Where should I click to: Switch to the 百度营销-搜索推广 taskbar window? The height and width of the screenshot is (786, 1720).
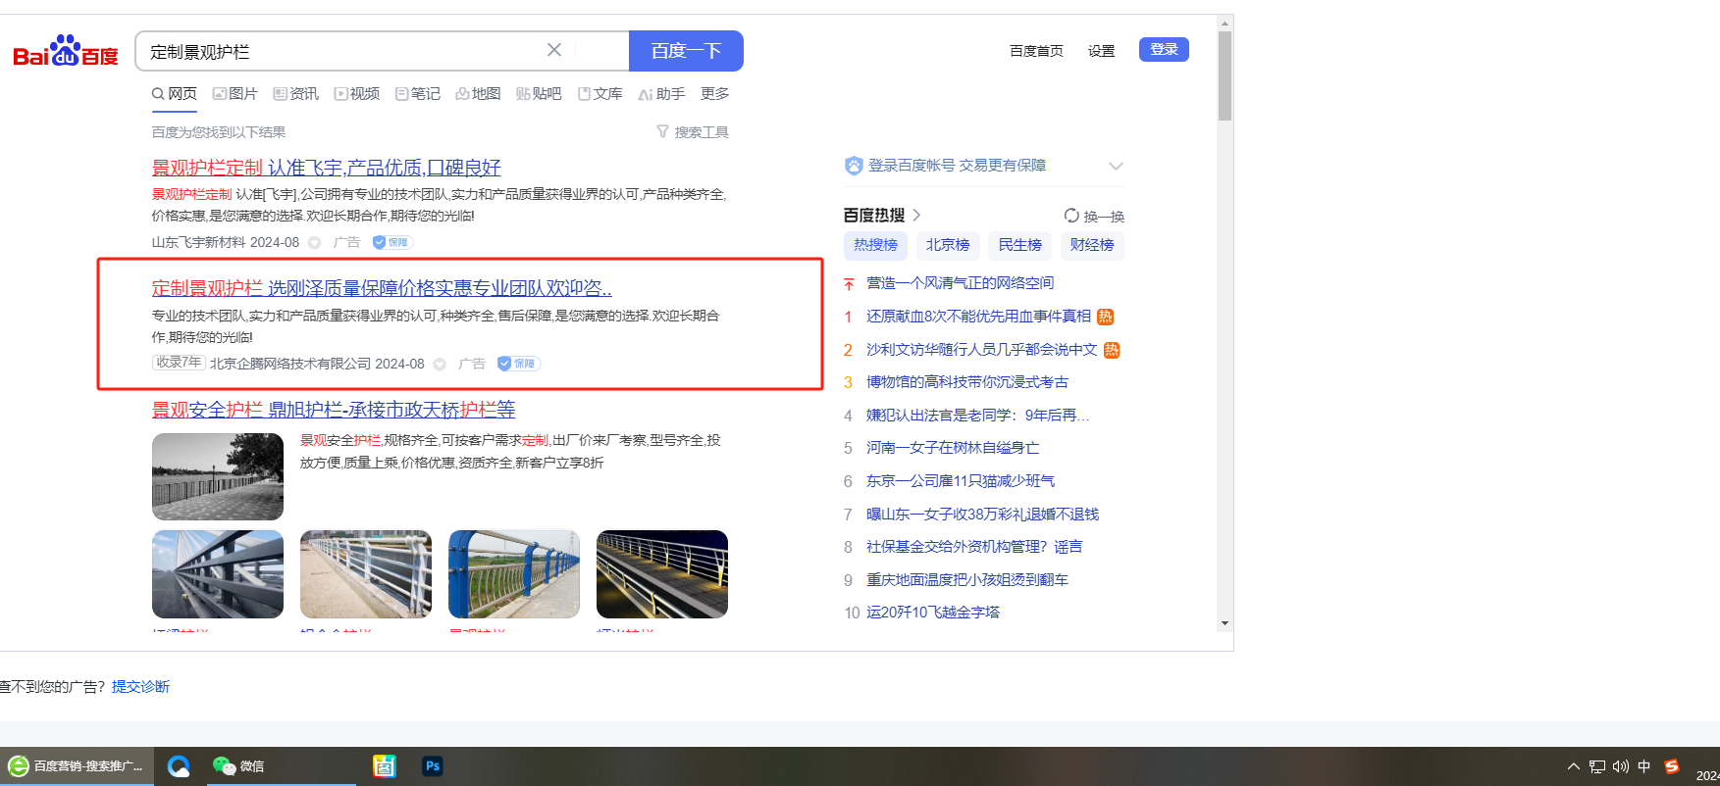pyautogui.click(x=76, y=766)
